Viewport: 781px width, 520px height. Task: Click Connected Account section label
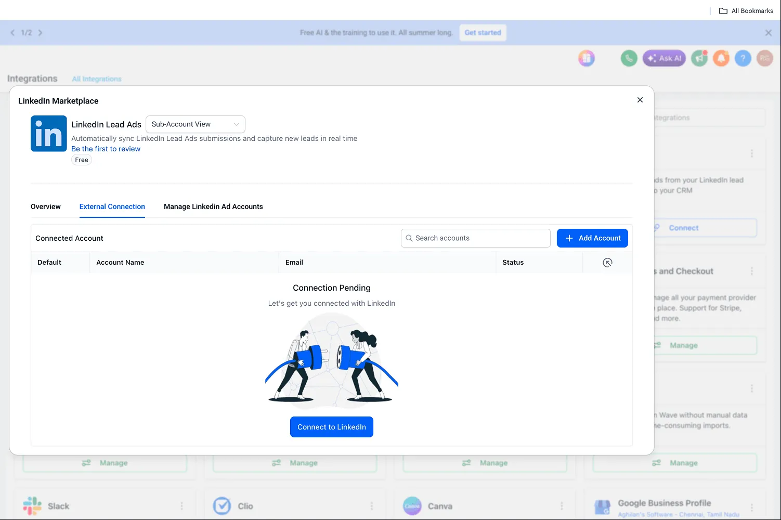pyautogui.click(x=69, y=238)
